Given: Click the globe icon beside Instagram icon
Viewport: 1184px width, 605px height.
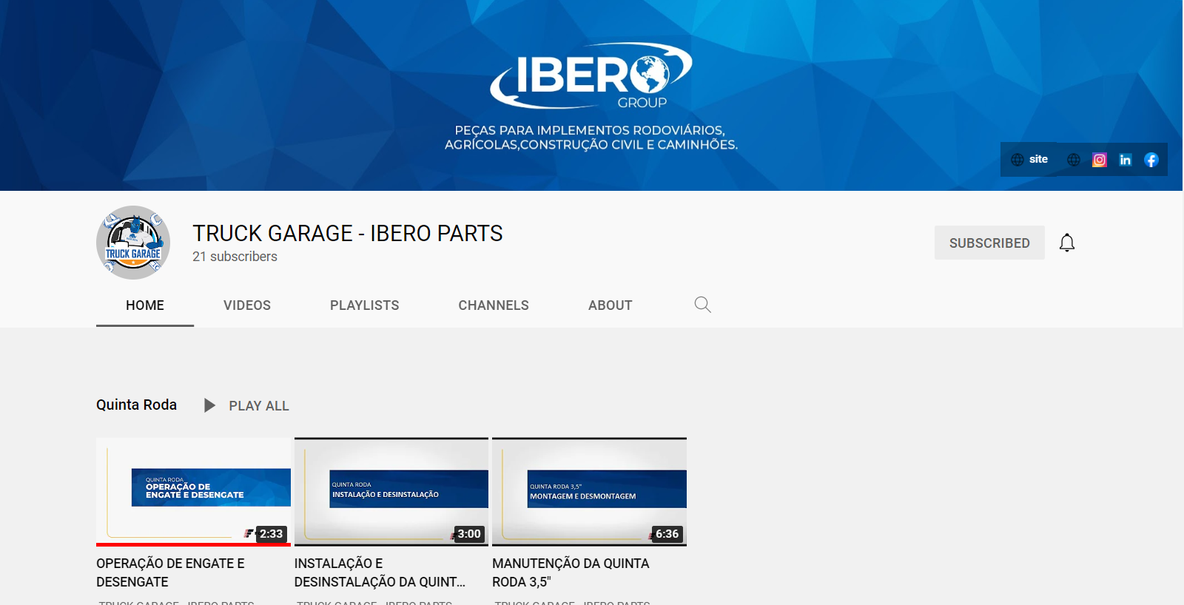Looking at the screenshot, I should point(1074,160).
